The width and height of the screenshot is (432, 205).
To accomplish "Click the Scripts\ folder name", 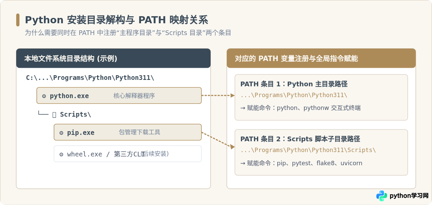I will coord(76,114).
